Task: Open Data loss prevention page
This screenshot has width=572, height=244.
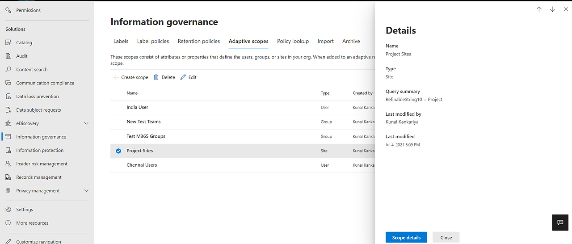Action: (38, 96)
